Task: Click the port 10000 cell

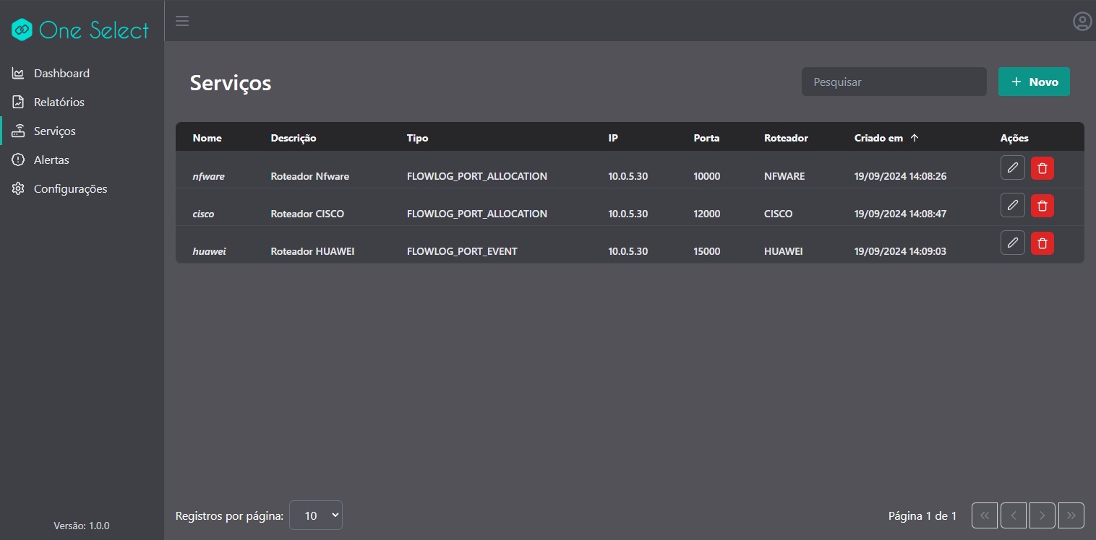Action: (x=706, y=176)
